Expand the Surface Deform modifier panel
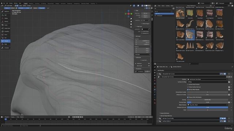The width and height of the screenshot is (234, 131). tap(158, 121)
